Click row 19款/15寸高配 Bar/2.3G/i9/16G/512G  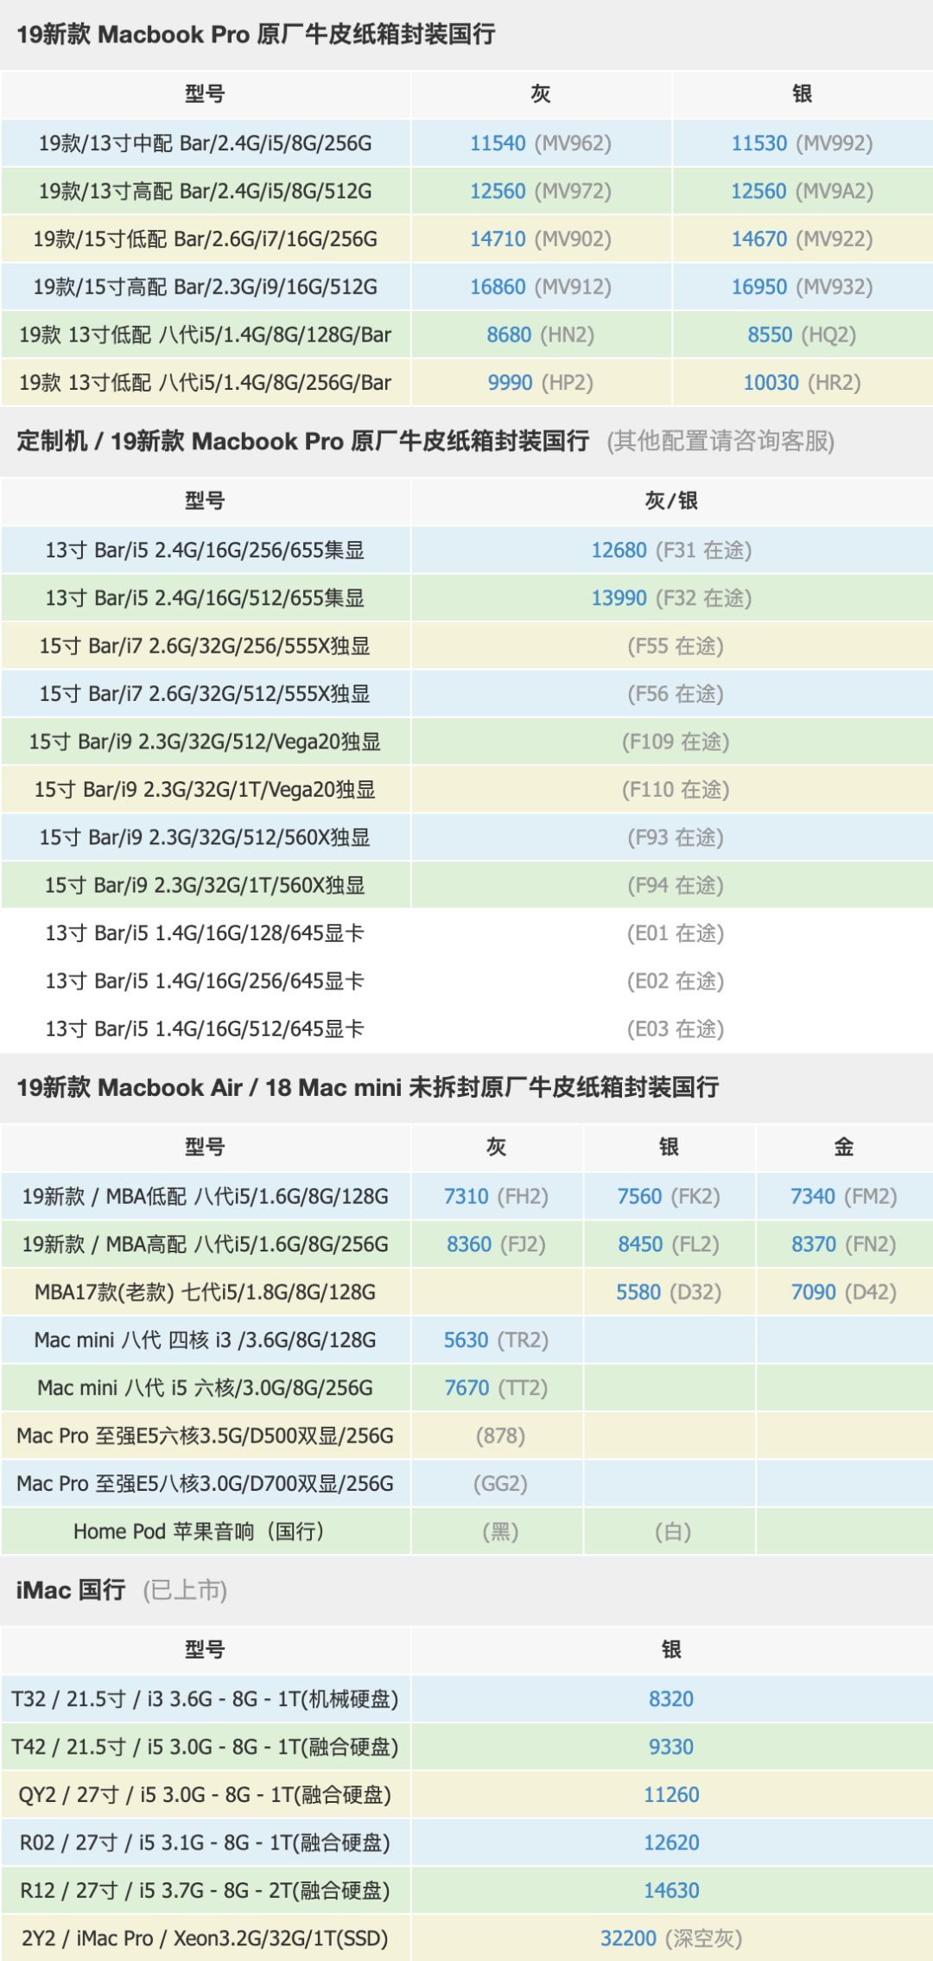coord(466,287)
